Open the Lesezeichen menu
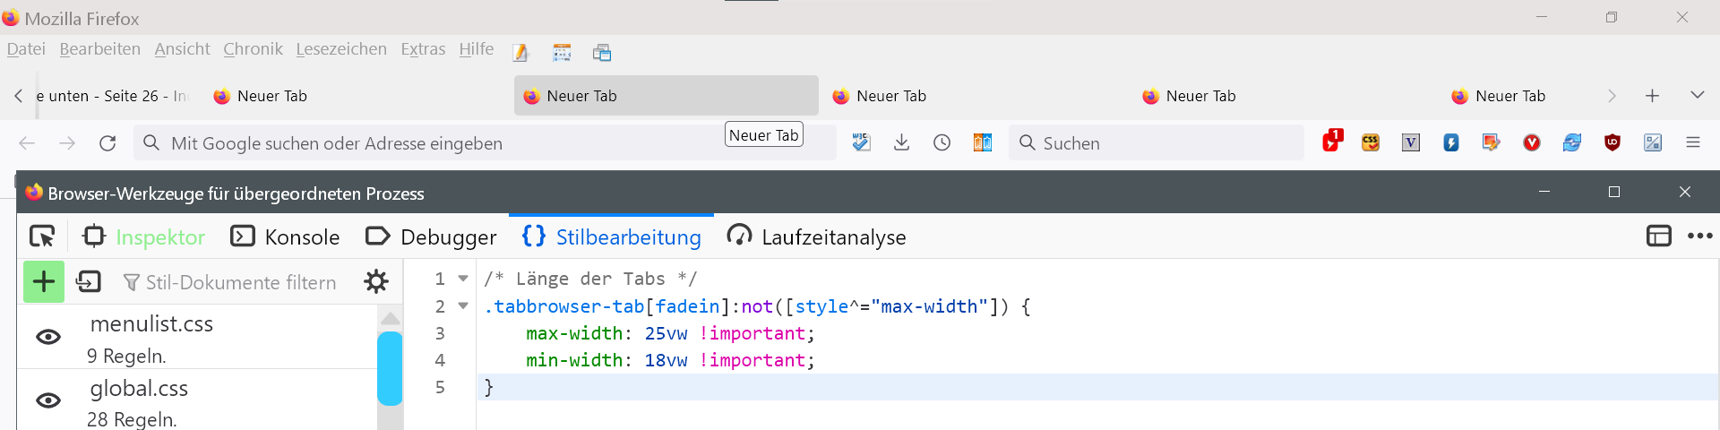The width and height of the screenshot is (1720, 430). tap(341, 49)
